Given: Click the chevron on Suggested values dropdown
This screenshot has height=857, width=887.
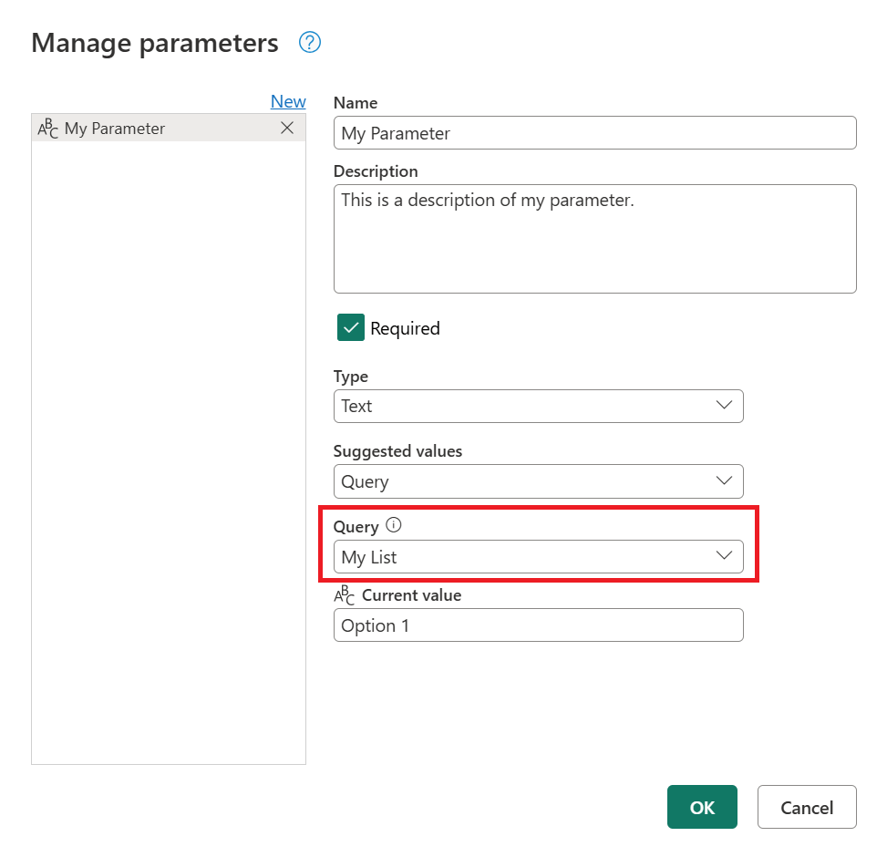Looking at the screenshot, I should pyautogui.click(x=725, y=481).
